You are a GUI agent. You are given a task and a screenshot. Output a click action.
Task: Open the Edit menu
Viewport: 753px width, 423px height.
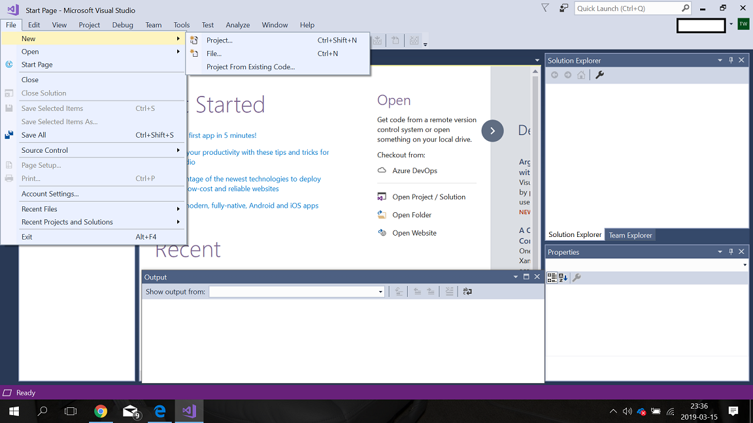coord(33,25)
